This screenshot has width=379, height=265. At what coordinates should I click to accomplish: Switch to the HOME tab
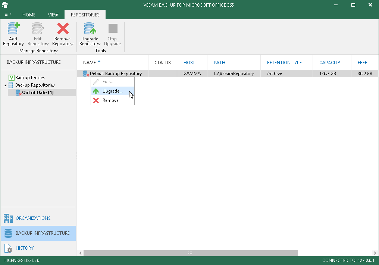tap(29, 15)
